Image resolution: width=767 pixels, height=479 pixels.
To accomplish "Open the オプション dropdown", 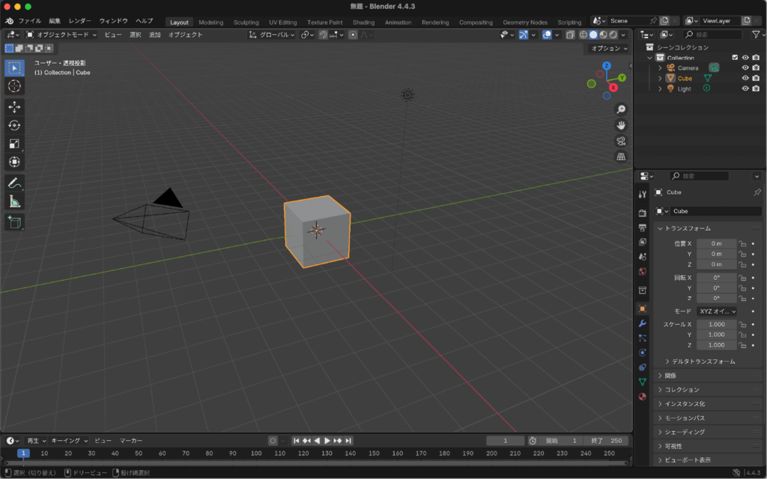I will [x=608, y=49].
